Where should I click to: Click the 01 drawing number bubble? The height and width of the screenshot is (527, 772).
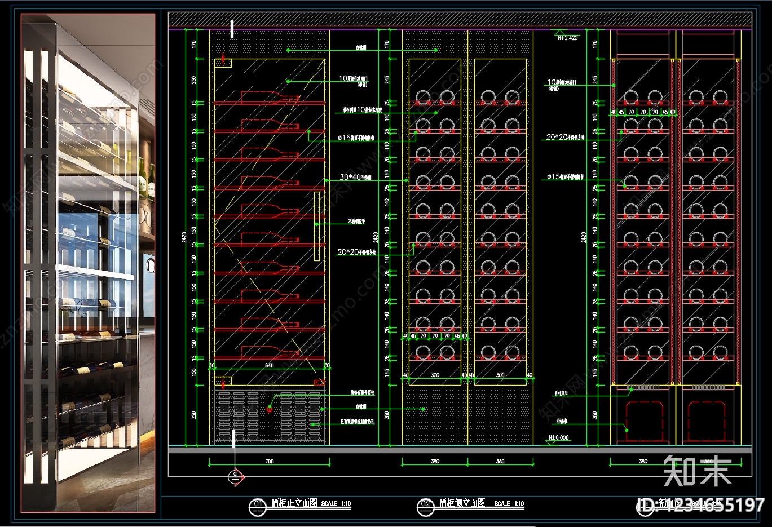pos(257,506)
